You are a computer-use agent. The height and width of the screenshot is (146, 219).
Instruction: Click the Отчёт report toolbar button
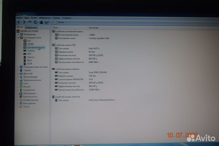click(x=59, y=22)
